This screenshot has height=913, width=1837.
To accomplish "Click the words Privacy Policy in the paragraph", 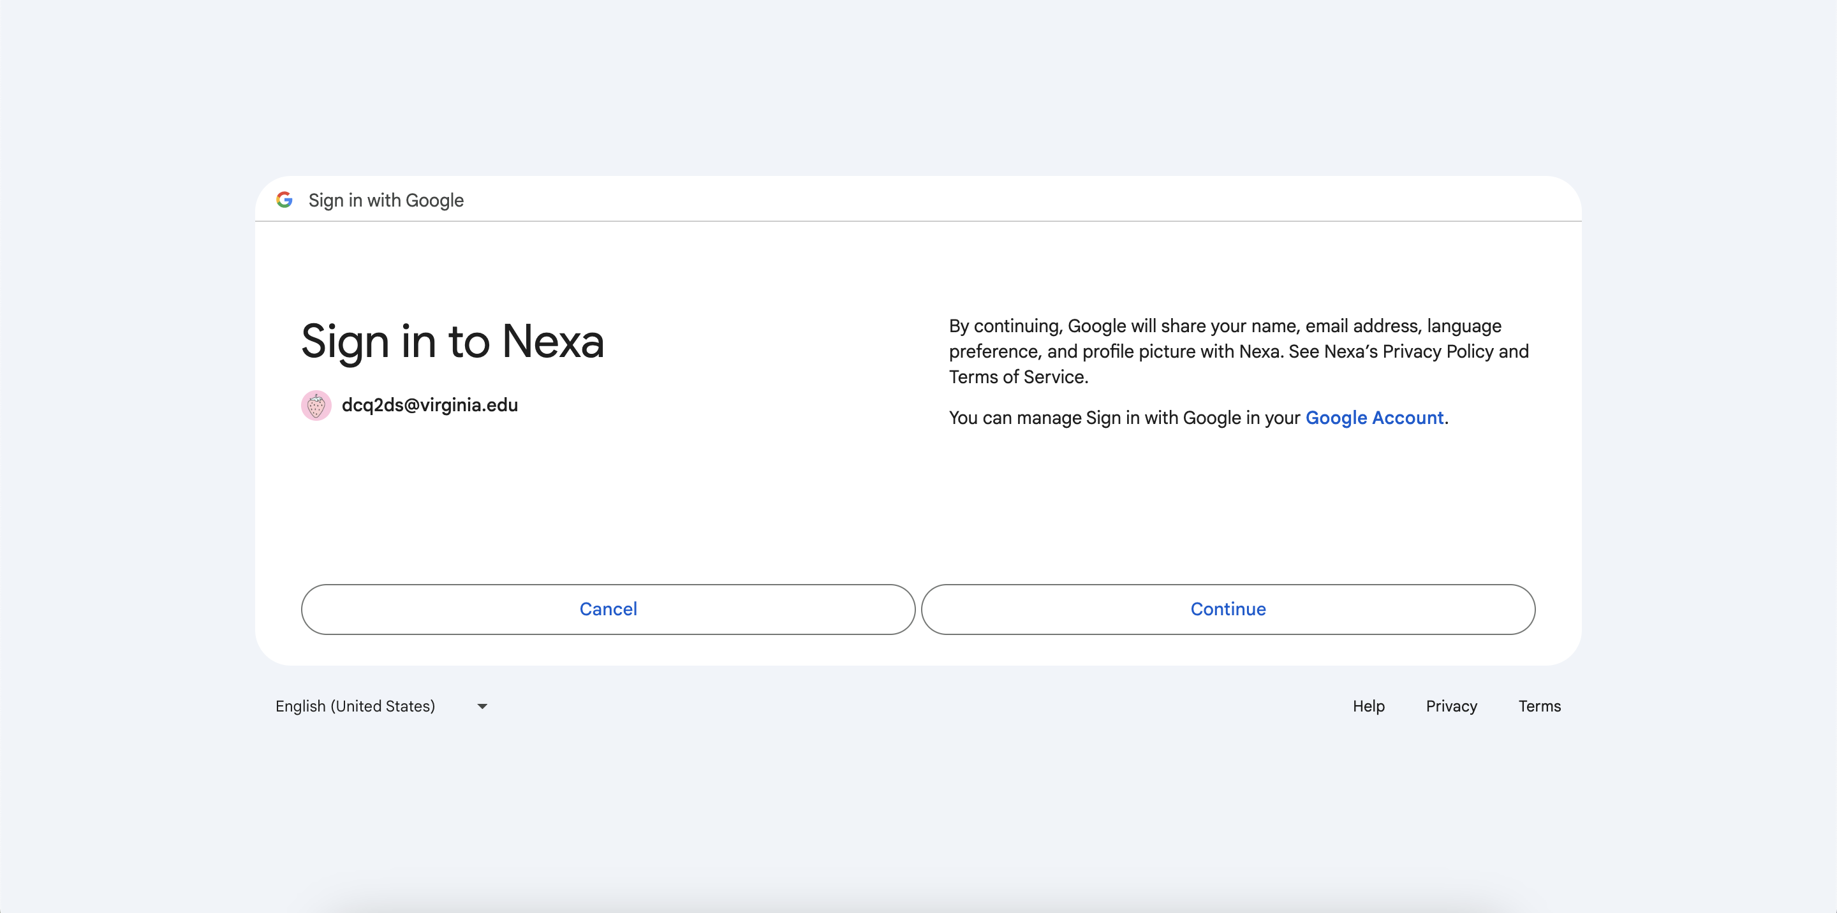I will pos(1437,351).
